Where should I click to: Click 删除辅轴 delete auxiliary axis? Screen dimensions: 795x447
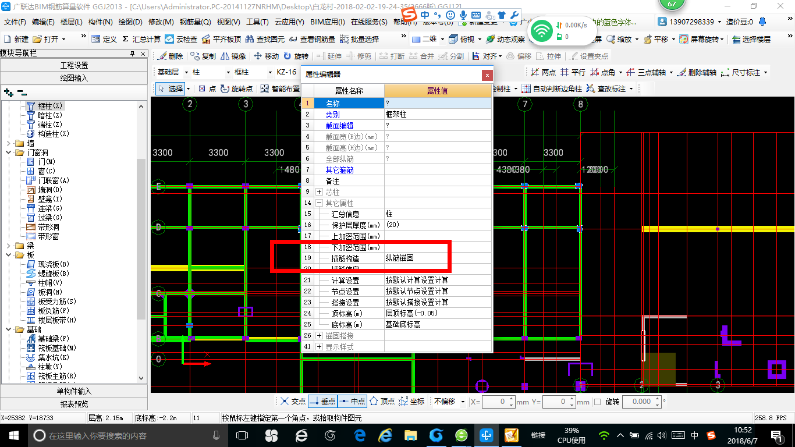point(697,72)
